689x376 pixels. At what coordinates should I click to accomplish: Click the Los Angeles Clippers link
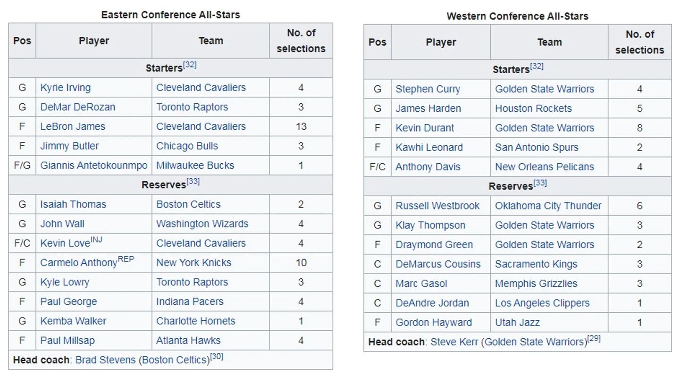pyautogui.click(x=542, y=303)
